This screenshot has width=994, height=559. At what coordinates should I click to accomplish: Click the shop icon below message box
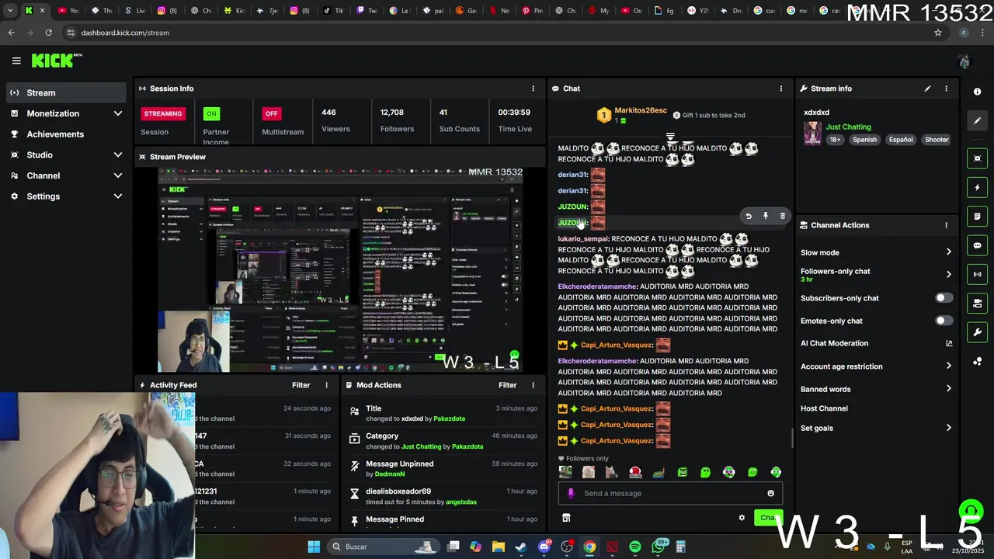(566, 518)
